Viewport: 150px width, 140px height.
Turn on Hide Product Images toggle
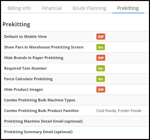(x=101, y=89)
